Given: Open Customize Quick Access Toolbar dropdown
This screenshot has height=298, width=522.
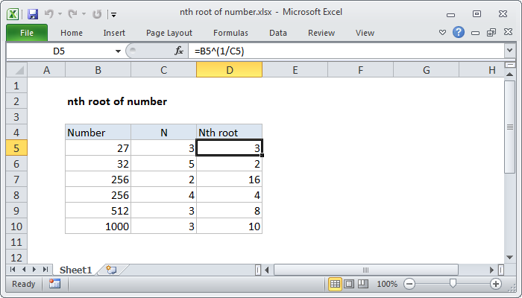Looking at the screenshot, I should coord(113,13).
